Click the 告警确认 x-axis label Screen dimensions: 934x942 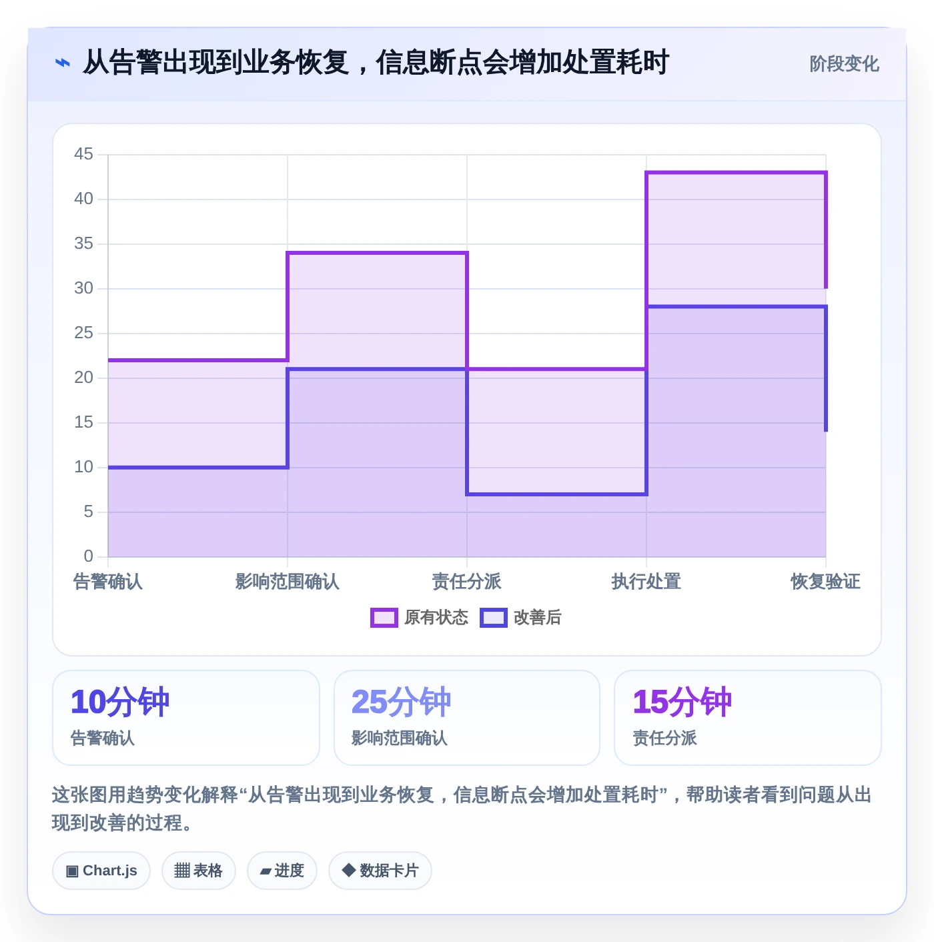coord(108,582)
